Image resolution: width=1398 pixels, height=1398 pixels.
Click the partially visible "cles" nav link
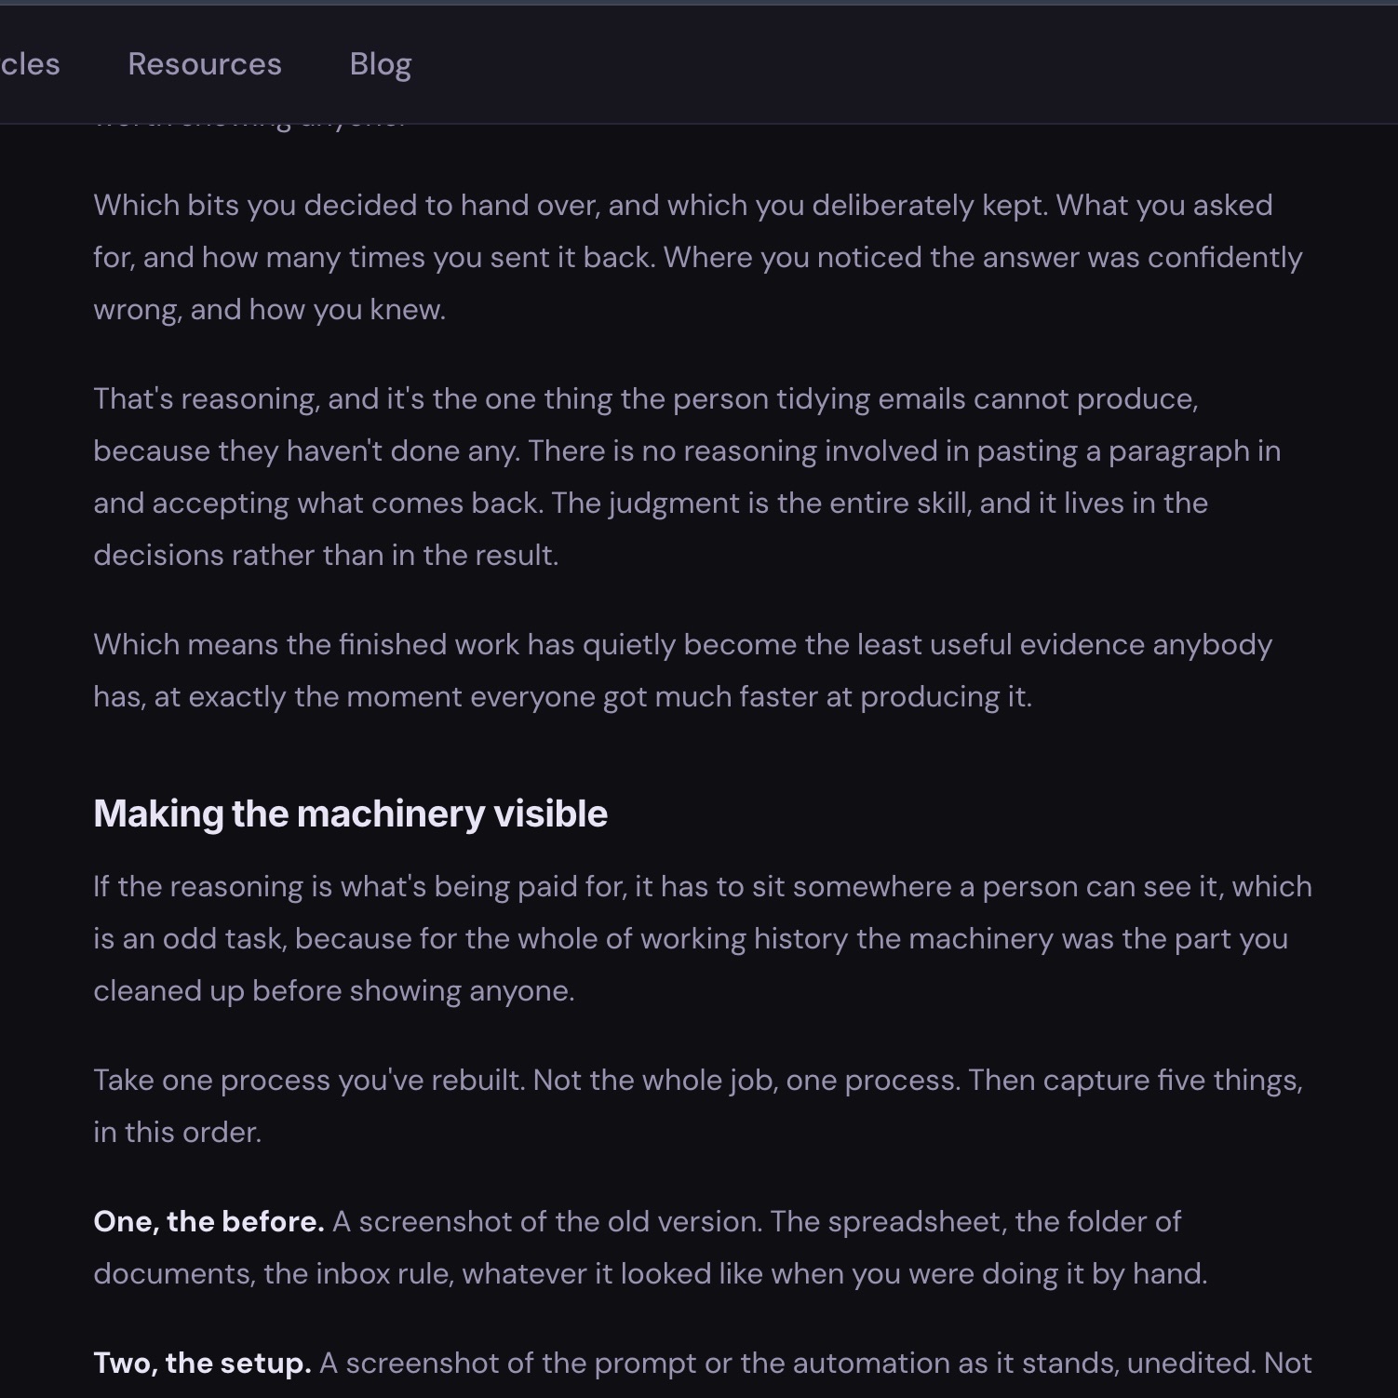(x=30, y=64)
